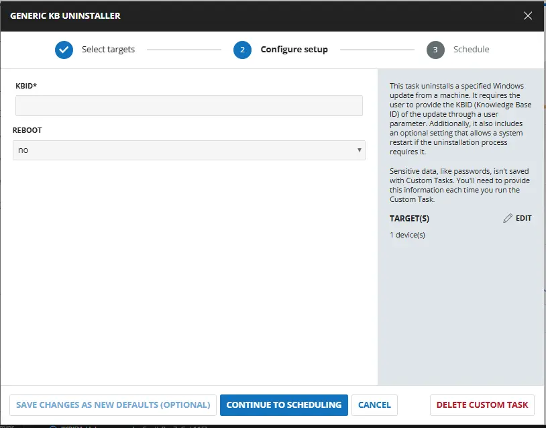Jump to the Schedule step label
This screenshot has height=428, width=546.
tap(471, 50)
